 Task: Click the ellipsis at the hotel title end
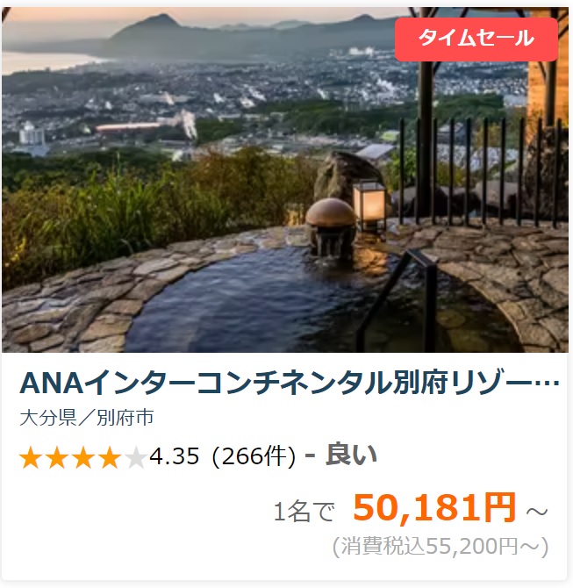(547, 384)
